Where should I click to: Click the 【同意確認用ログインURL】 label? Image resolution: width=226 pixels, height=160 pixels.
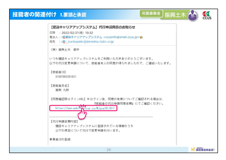(x=68, y=99)
